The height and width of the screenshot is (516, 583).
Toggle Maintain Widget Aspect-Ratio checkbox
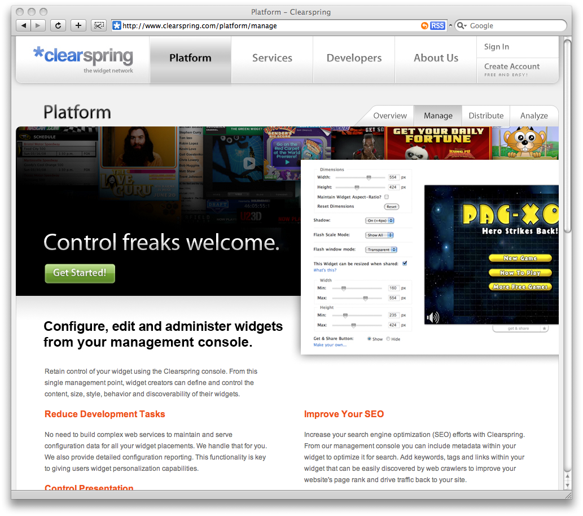[387, 197]
